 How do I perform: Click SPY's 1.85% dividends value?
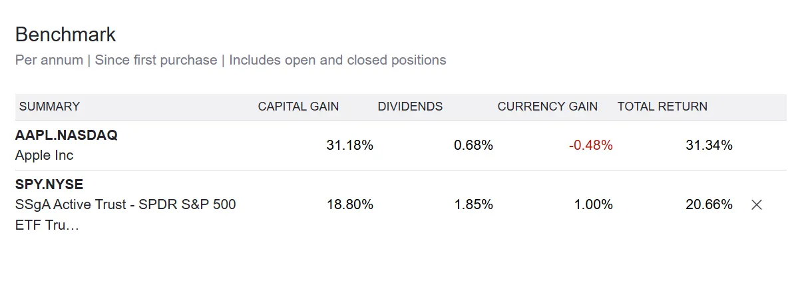473,205
